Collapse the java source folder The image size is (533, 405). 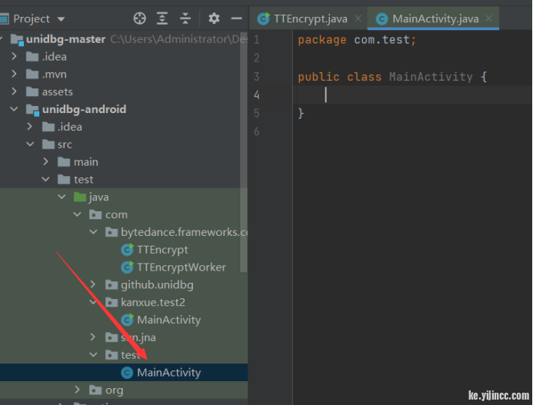pyautogui.click(x=62, y=197)
